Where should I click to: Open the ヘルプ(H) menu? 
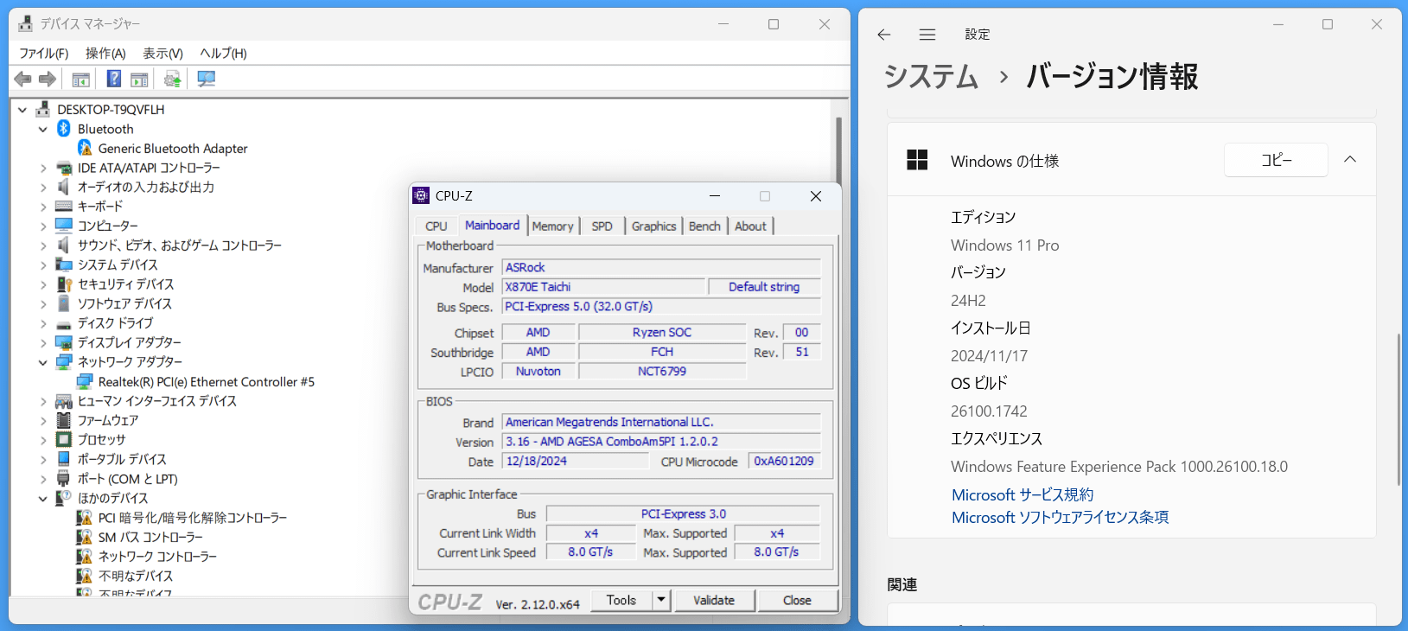click(223, 54)
